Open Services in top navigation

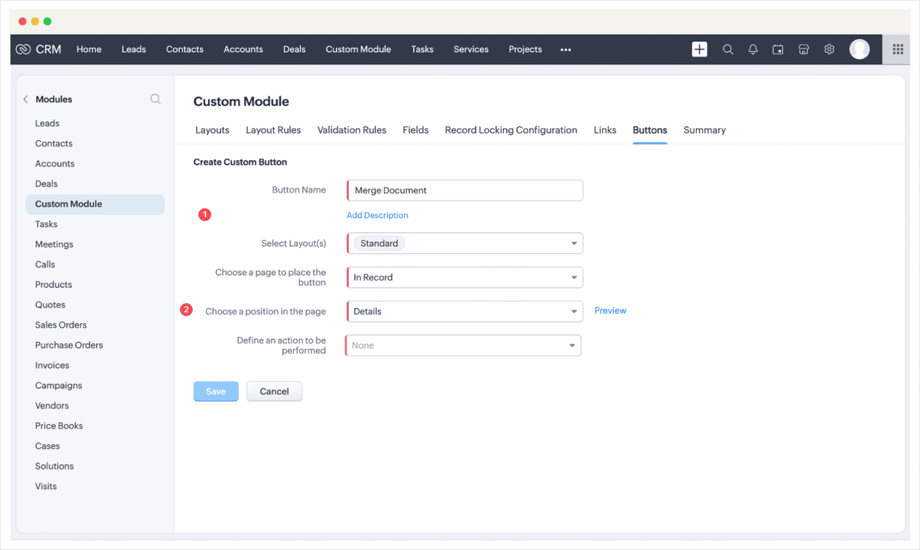click(471, 49)
